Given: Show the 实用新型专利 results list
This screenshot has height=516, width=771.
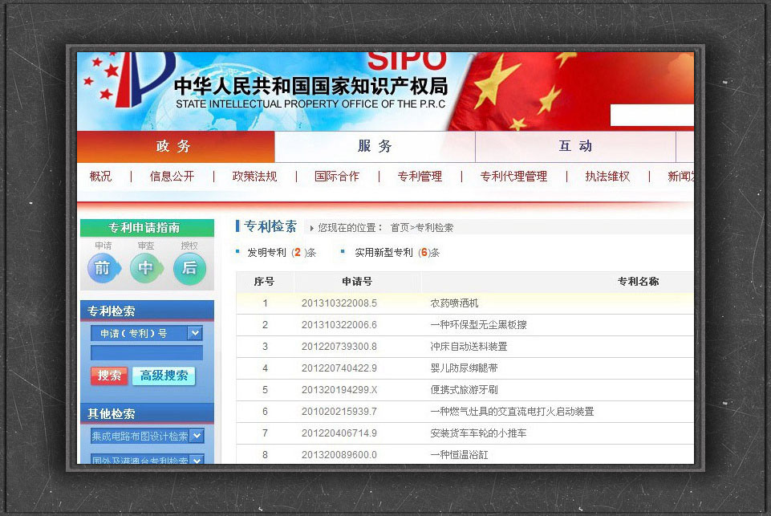Looking at the screenshot, I should point(383,252).
